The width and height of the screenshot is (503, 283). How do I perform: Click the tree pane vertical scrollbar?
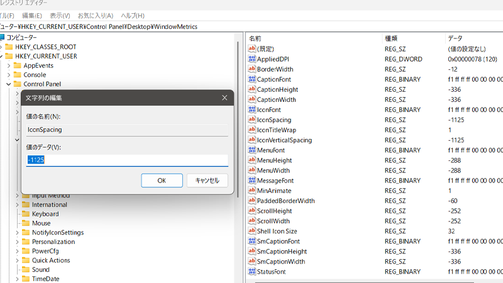tap(238, 119)
